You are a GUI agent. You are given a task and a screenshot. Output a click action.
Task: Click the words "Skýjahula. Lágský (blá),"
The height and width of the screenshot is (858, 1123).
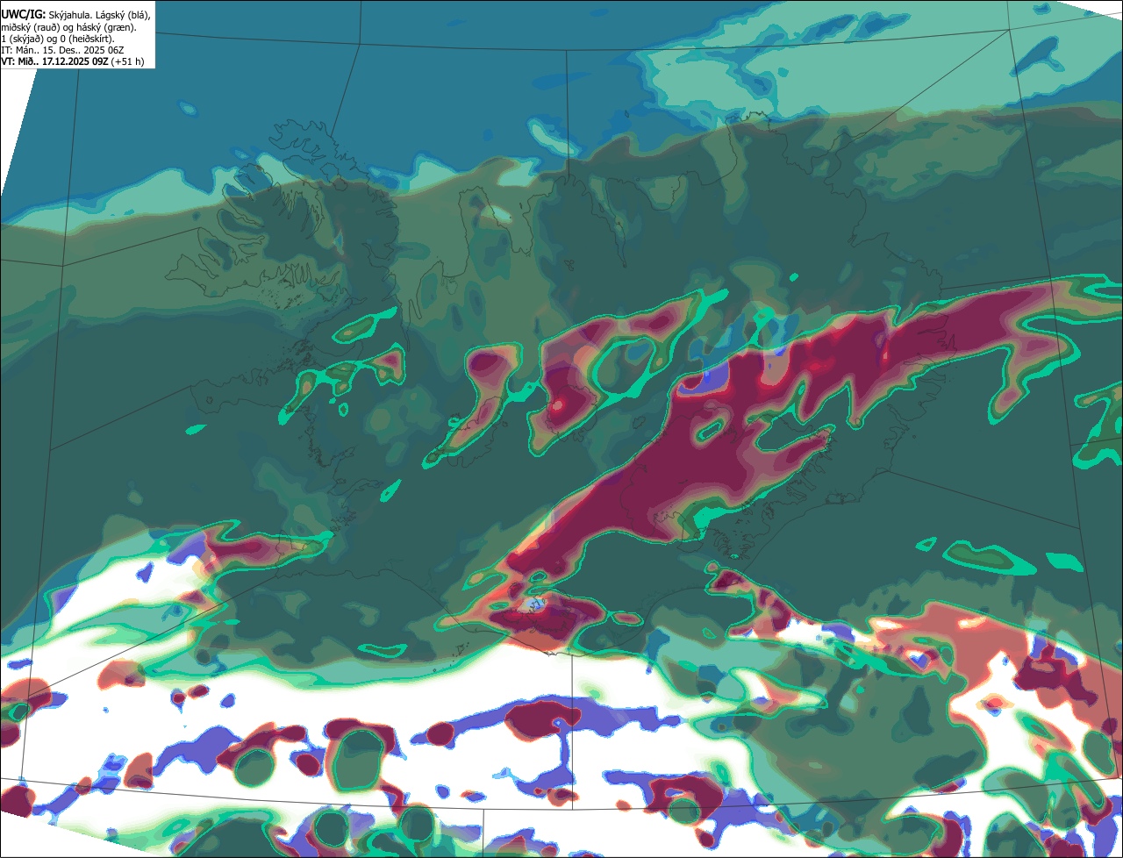pos(100,15)
